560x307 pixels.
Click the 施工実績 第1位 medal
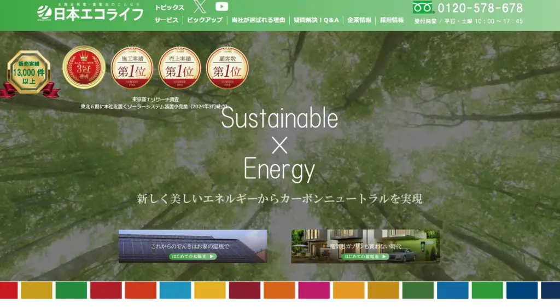[132, 68]
